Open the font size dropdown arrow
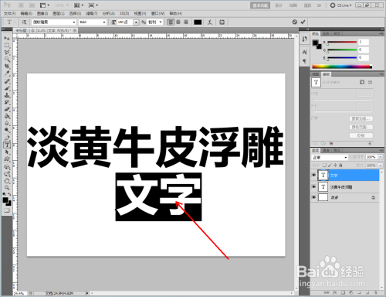 pyautogui.click(x=136, y=22)
